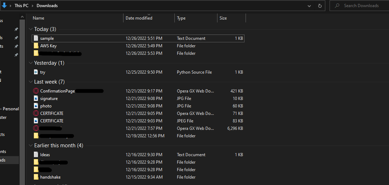
Task: Click the sample text document icon
Action: (x=36, y=38)
